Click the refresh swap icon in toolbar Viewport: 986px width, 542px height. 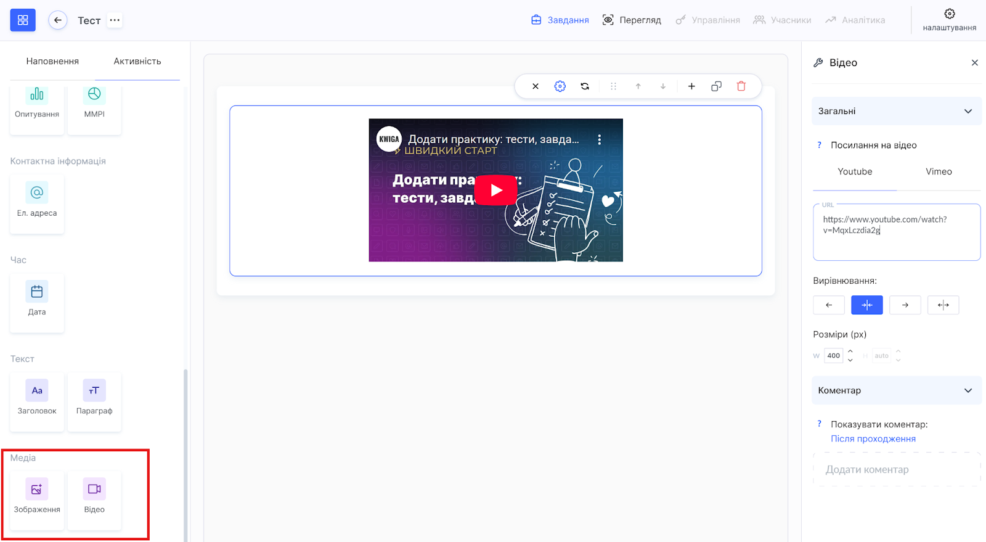(585, 86)
